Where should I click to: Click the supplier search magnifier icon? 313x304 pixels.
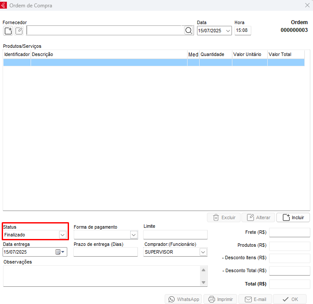click(189, 31)
